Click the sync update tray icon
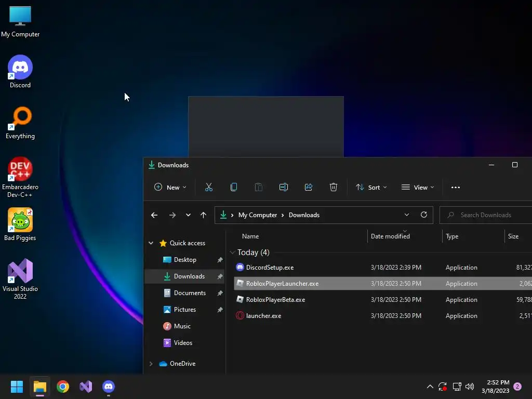Viewport: 532px width, 399px height. [x=443, y=387]
